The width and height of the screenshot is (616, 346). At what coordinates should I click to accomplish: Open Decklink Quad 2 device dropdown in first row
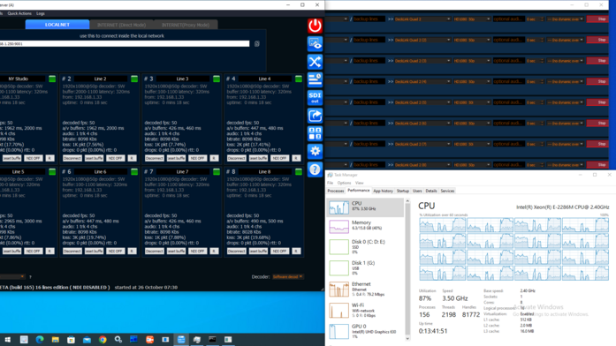pos(422,19)
